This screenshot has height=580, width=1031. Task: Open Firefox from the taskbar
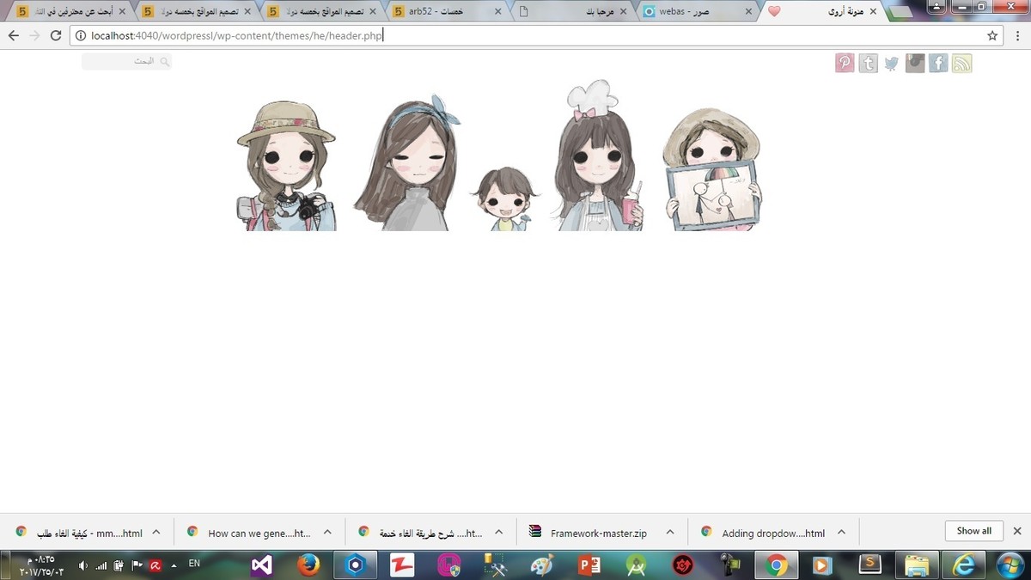(308, 565)
